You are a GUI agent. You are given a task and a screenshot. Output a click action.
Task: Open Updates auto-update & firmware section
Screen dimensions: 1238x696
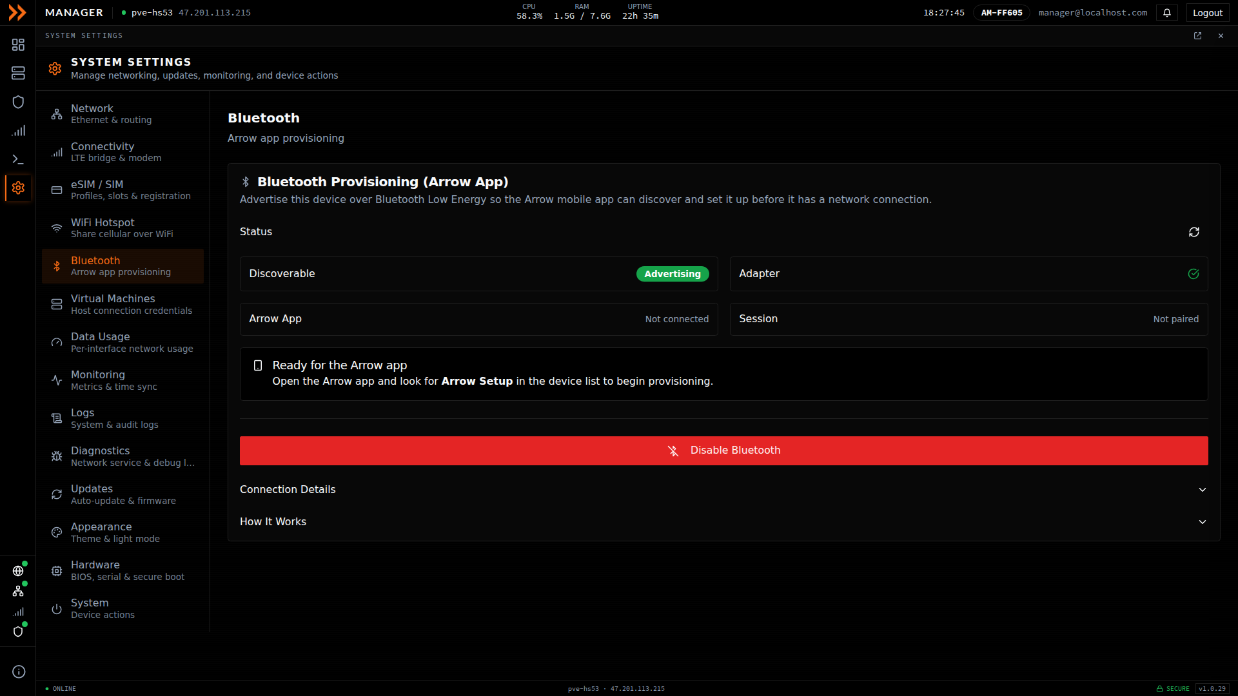coord(123,494)
